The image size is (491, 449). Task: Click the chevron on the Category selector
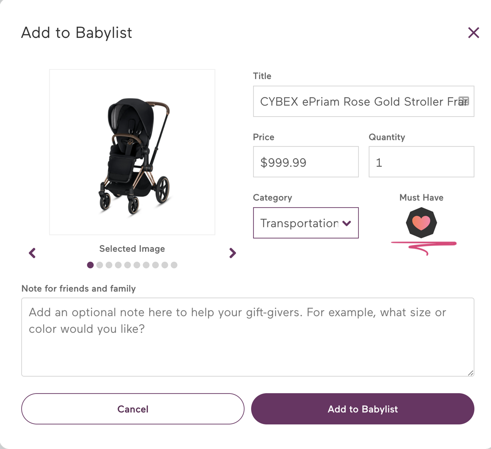346,223
